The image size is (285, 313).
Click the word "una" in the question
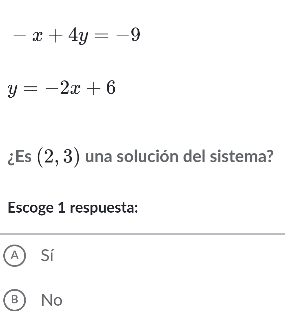[x=97, y=156]
